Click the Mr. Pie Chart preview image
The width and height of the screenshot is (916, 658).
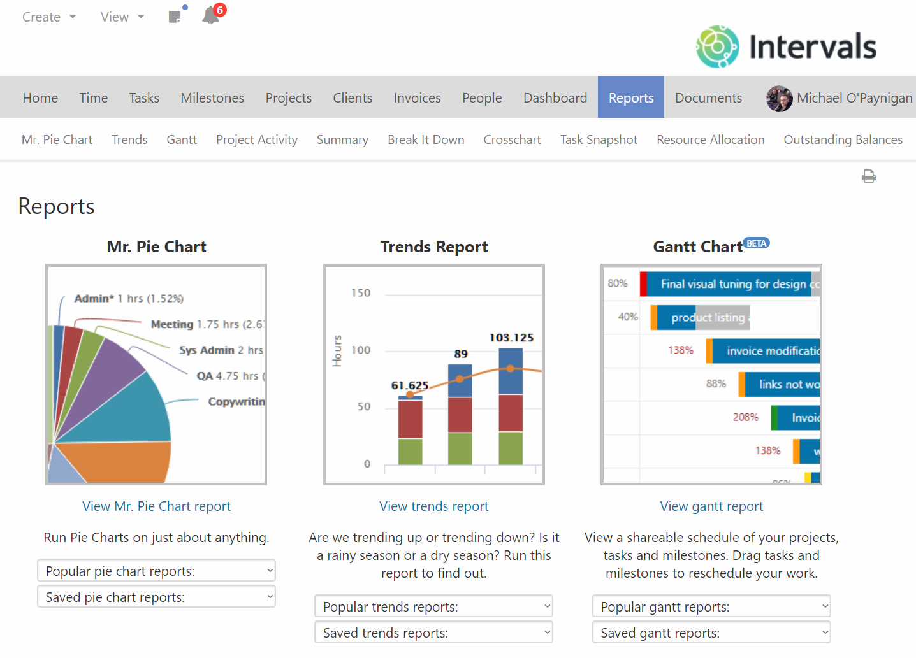[x=156, y=374]
